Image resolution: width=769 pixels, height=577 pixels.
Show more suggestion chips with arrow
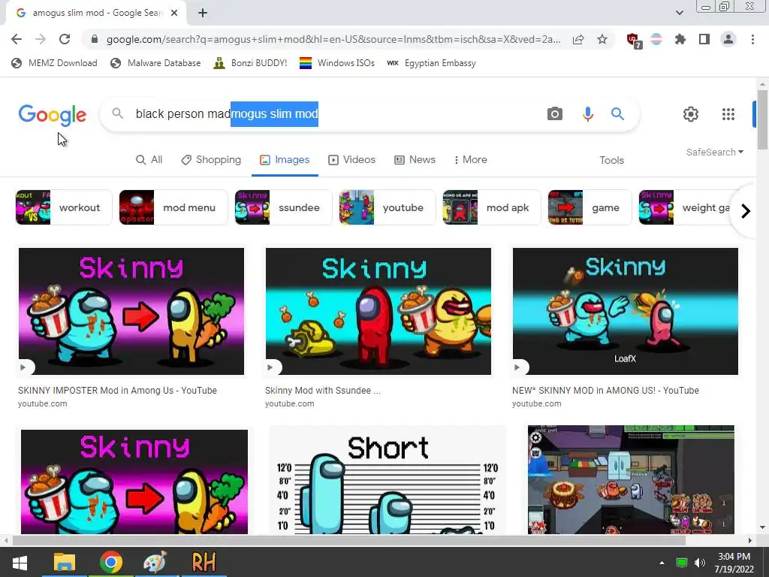pyautogui.click(x=746, y=211)
